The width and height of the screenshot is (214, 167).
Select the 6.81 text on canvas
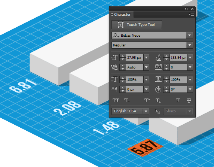(23, 86)
